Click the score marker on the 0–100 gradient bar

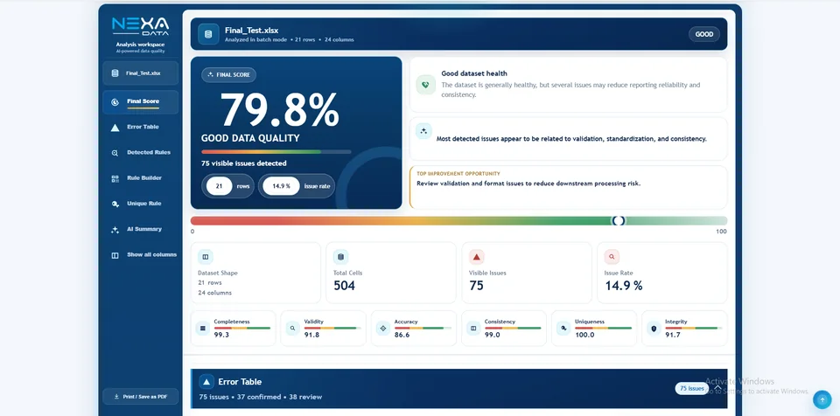click(619, 220)
